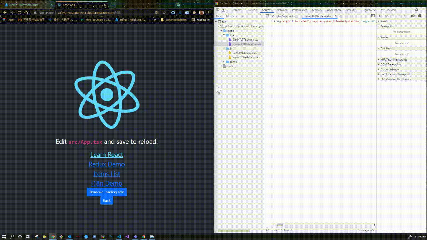The image size is (427, 240).
Task: Collapse the css folder in file tree
Action: (x=224, y=35)
